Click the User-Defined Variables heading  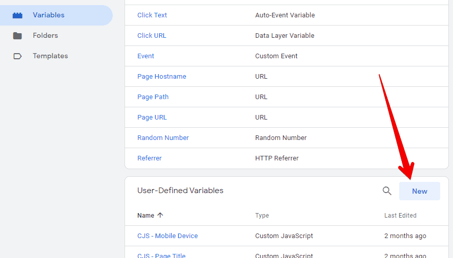pyautogui.click(x=180, y=191)
